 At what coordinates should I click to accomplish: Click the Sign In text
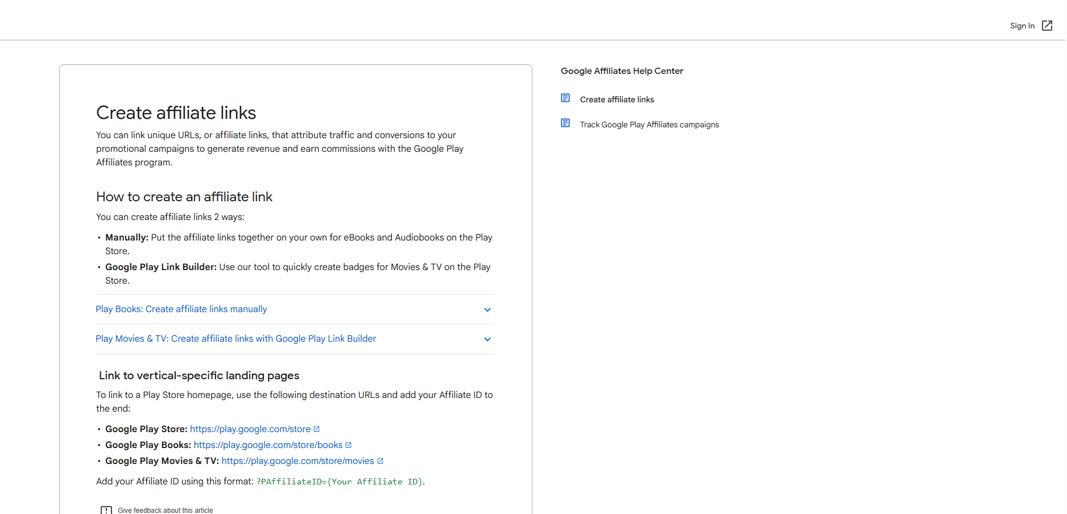coord(1021,26)
